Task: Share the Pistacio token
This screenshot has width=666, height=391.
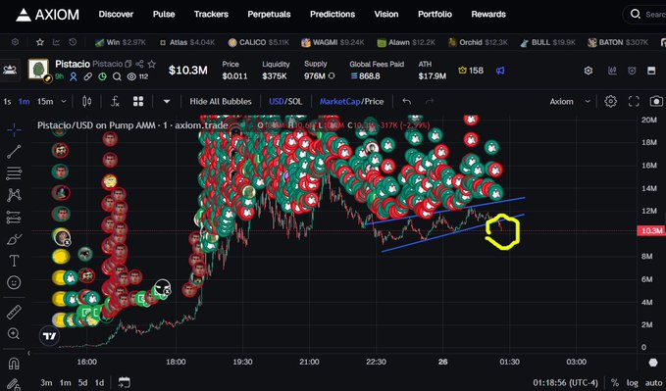Action: pyautogui.click(x=139, y=64)
